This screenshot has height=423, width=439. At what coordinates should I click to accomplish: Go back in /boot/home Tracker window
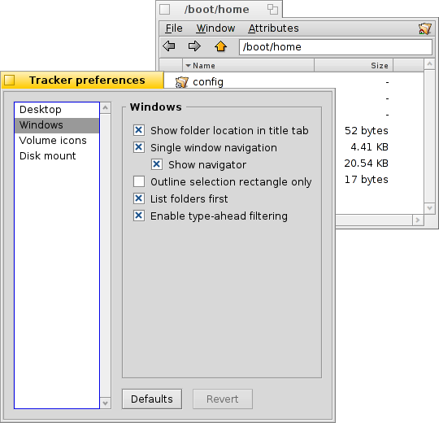(169, 46)
